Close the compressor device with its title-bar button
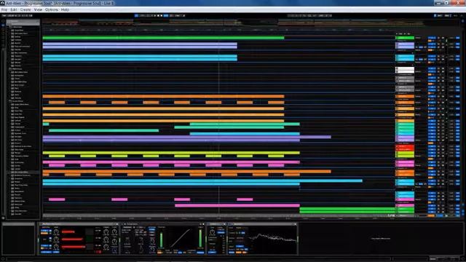The image size is (466, 262). tap(204, 224)
